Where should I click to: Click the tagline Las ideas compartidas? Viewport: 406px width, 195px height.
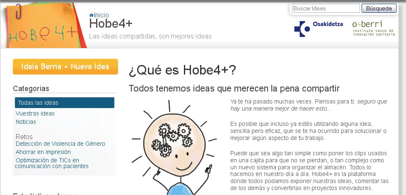(150, 36)
